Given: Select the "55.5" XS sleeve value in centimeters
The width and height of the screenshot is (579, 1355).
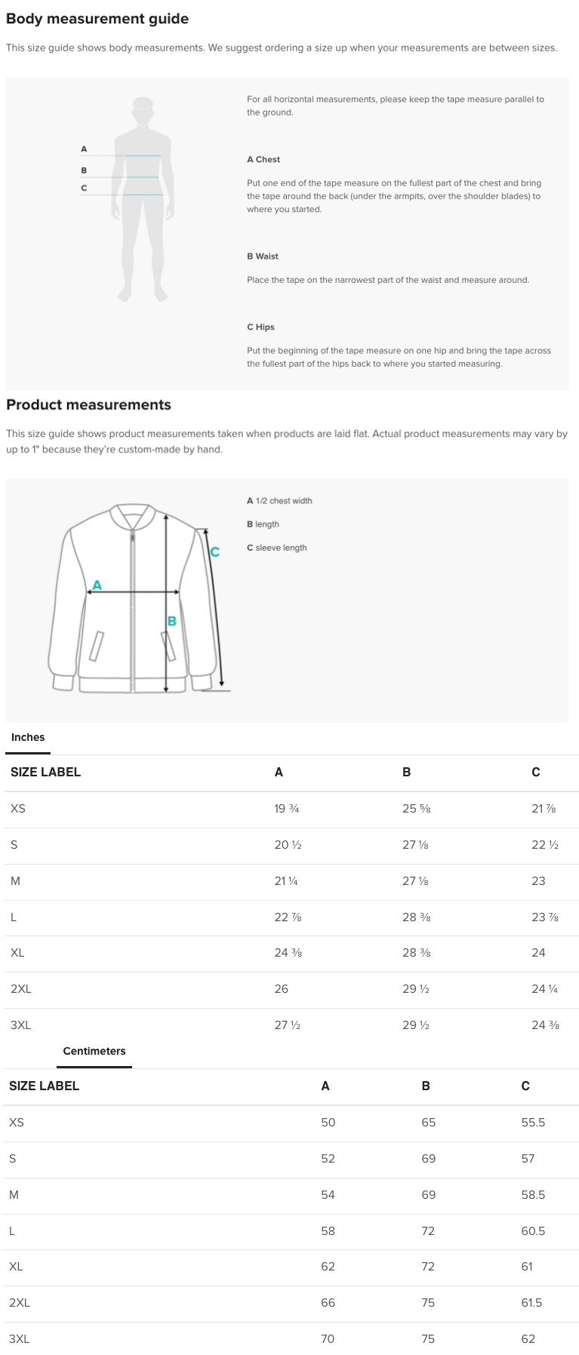Looking at the screenshot, I should point(533,1123).
